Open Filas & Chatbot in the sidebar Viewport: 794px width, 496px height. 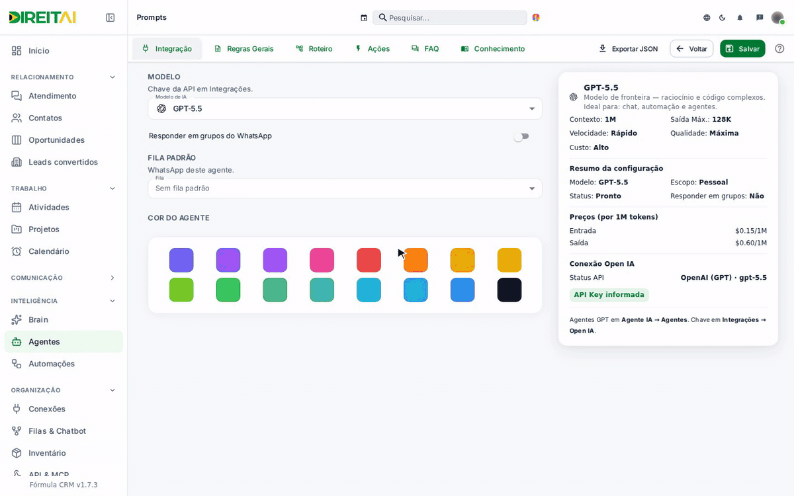[64, 431]
